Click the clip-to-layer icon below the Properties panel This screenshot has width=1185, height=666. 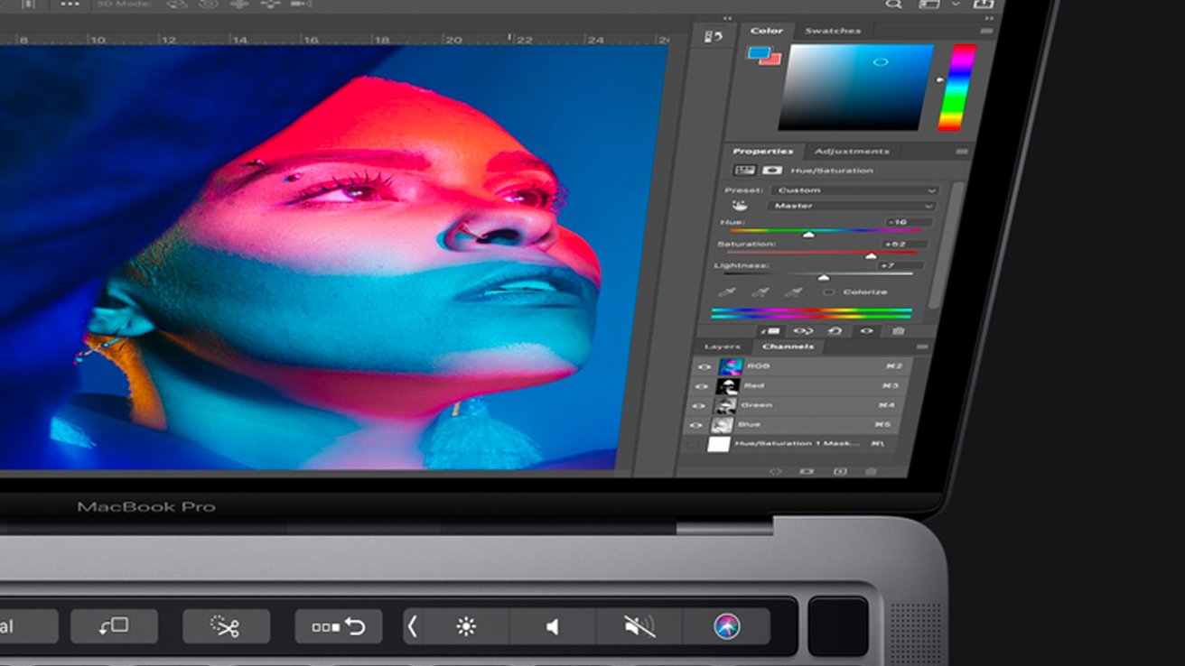tap(772, 330)
